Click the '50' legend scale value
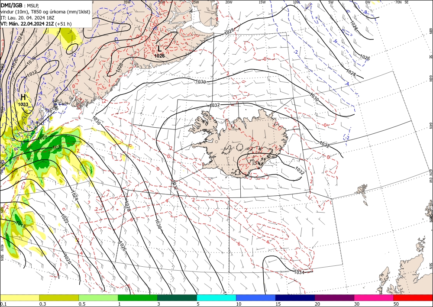The width and height of the screenshot is (433, 307). pos(396,304)
